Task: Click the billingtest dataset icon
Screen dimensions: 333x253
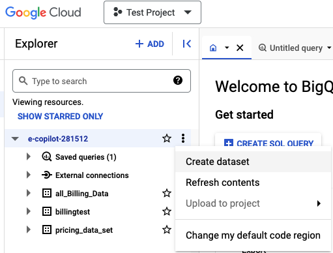Action: [x=47, y=211]
